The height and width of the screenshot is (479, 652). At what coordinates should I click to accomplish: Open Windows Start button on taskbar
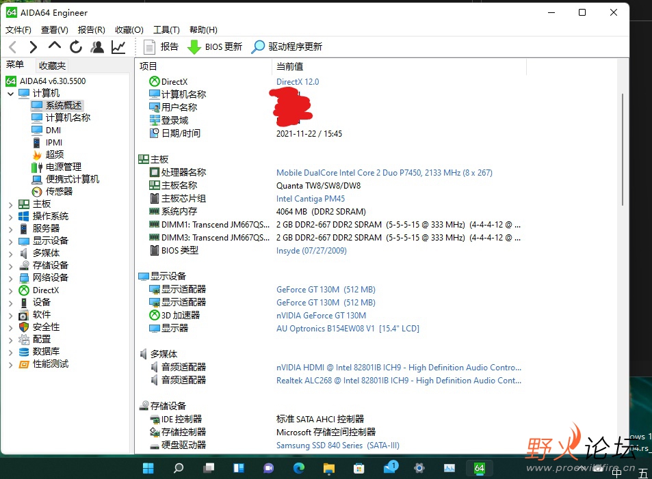[148, 468]
